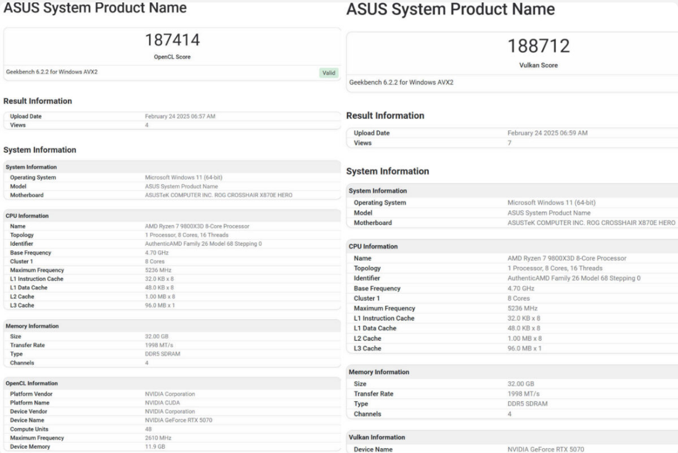
Task: Click 'Memory Information' header on the OpenCL page
Action: 32,326
